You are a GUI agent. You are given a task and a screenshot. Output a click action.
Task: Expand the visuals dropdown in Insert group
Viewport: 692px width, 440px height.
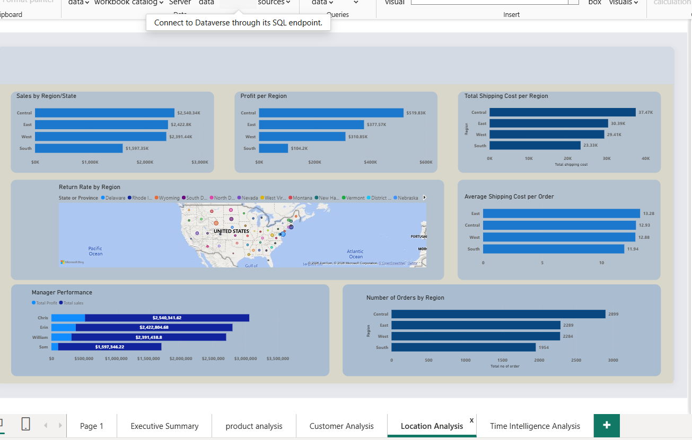click(x=624, y=3)
